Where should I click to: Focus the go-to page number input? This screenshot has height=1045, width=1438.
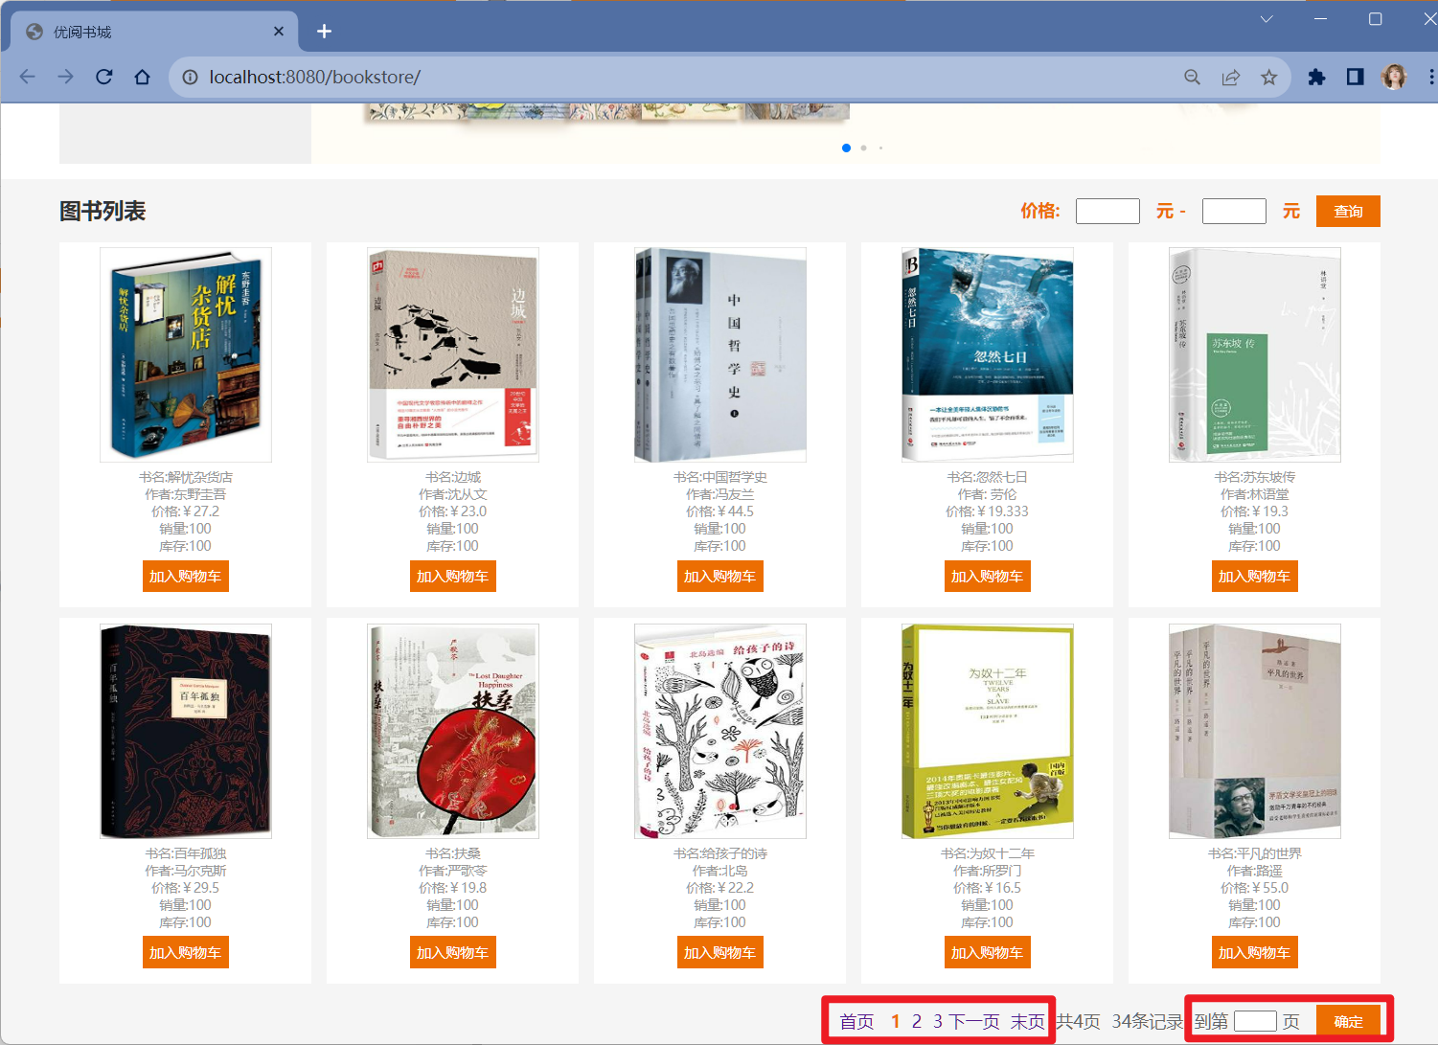(1255, 1021)
